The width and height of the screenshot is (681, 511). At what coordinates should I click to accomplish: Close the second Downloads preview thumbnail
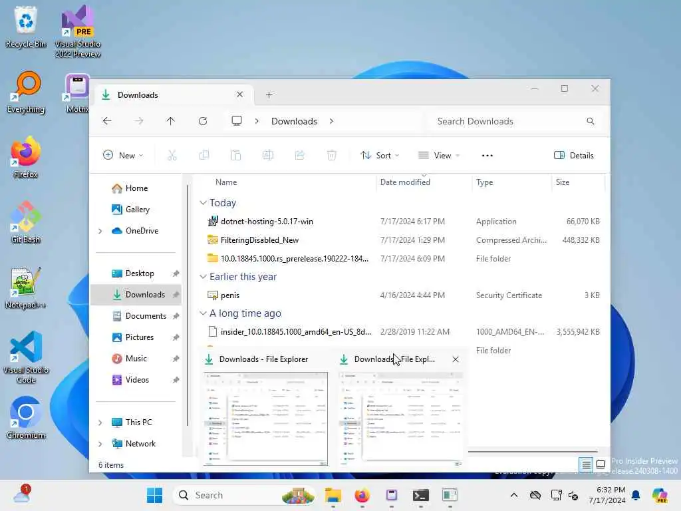pos(455,359)
